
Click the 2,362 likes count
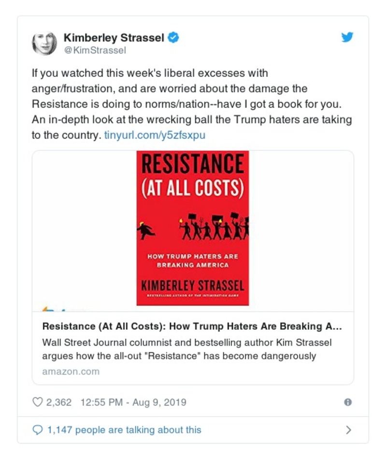(x=59, y=402)
